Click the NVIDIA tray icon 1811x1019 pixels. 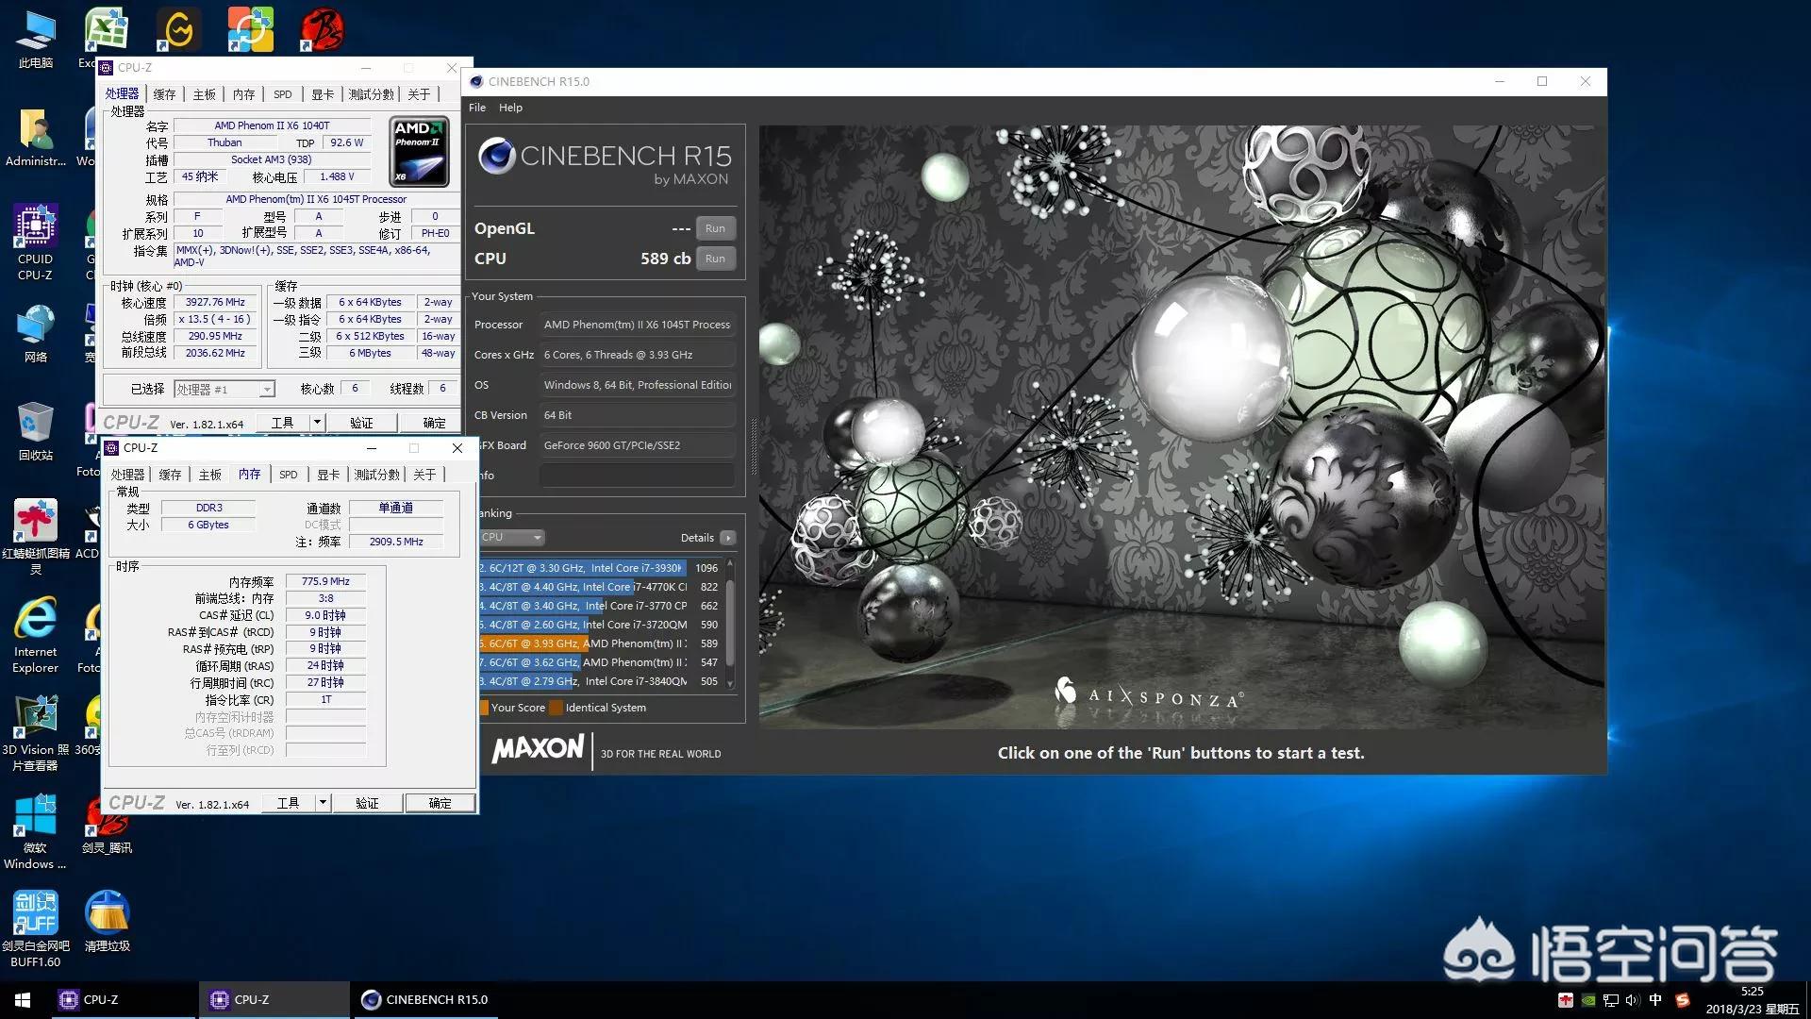(x=1588, y=1000)
